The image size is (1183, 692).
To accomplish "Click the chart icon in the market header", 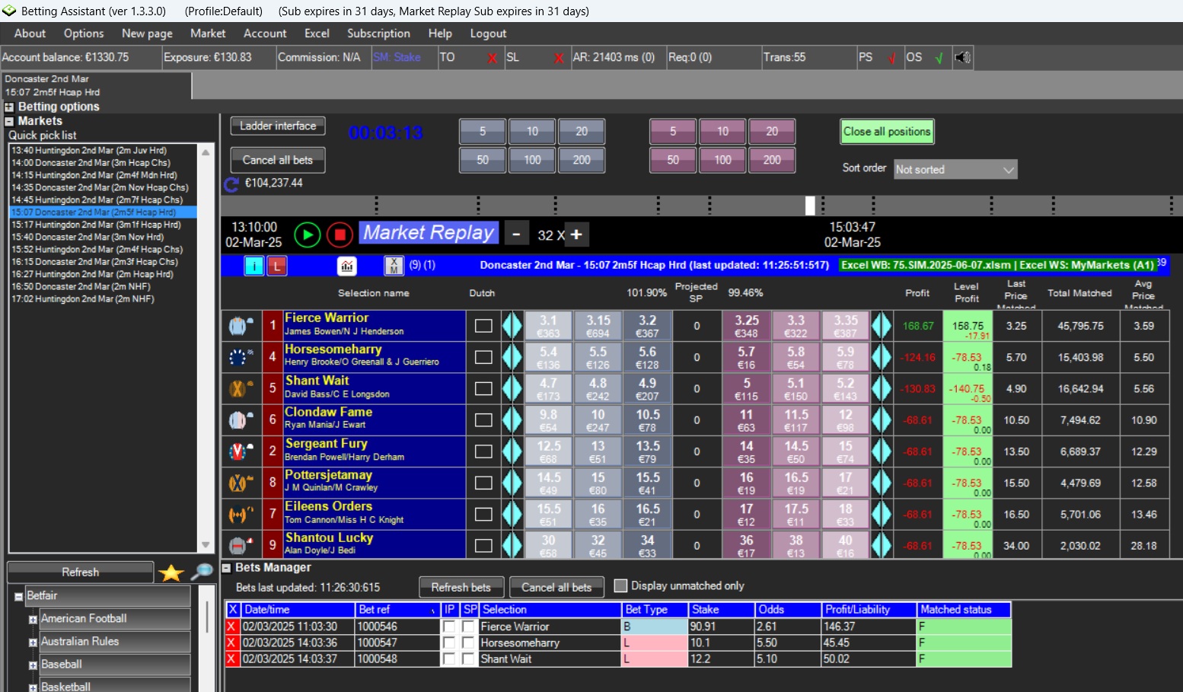I will (347, 266).
